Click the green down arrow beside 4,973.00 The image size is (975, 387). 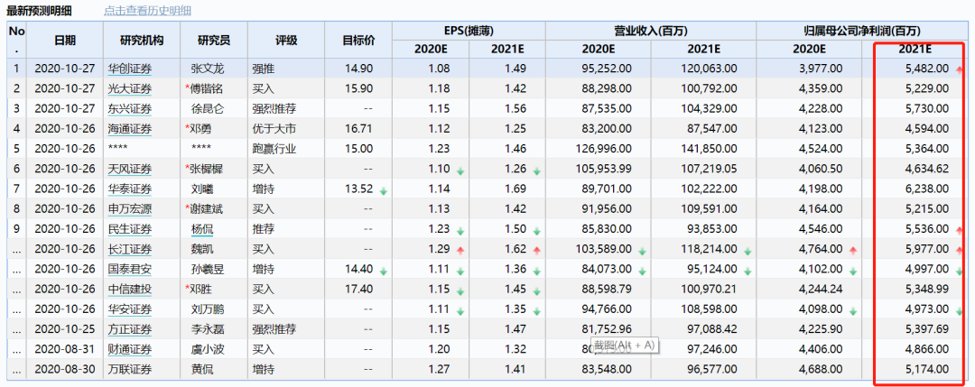point(960,311)
